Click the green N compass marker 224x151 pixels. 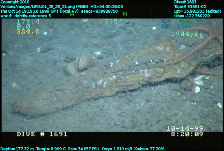125,14
